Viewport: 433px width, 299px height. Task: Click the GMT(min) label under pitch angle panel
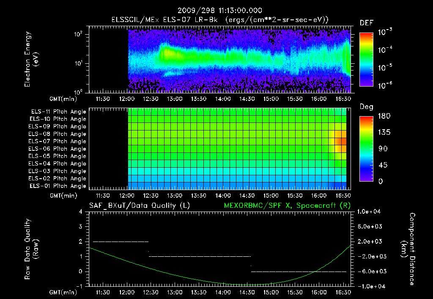(63, 196)
